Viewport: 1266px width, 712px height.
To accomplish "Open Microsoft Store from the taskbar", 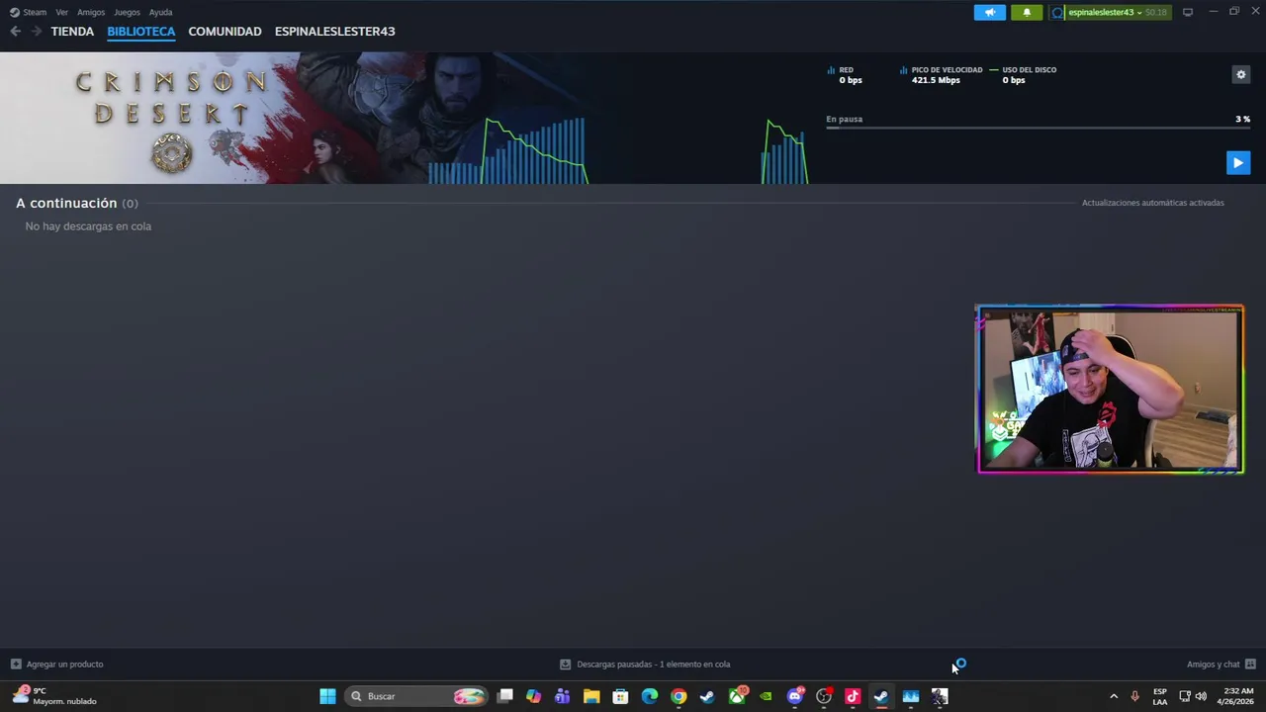I will pyautogui.click(x=620, y=696).
